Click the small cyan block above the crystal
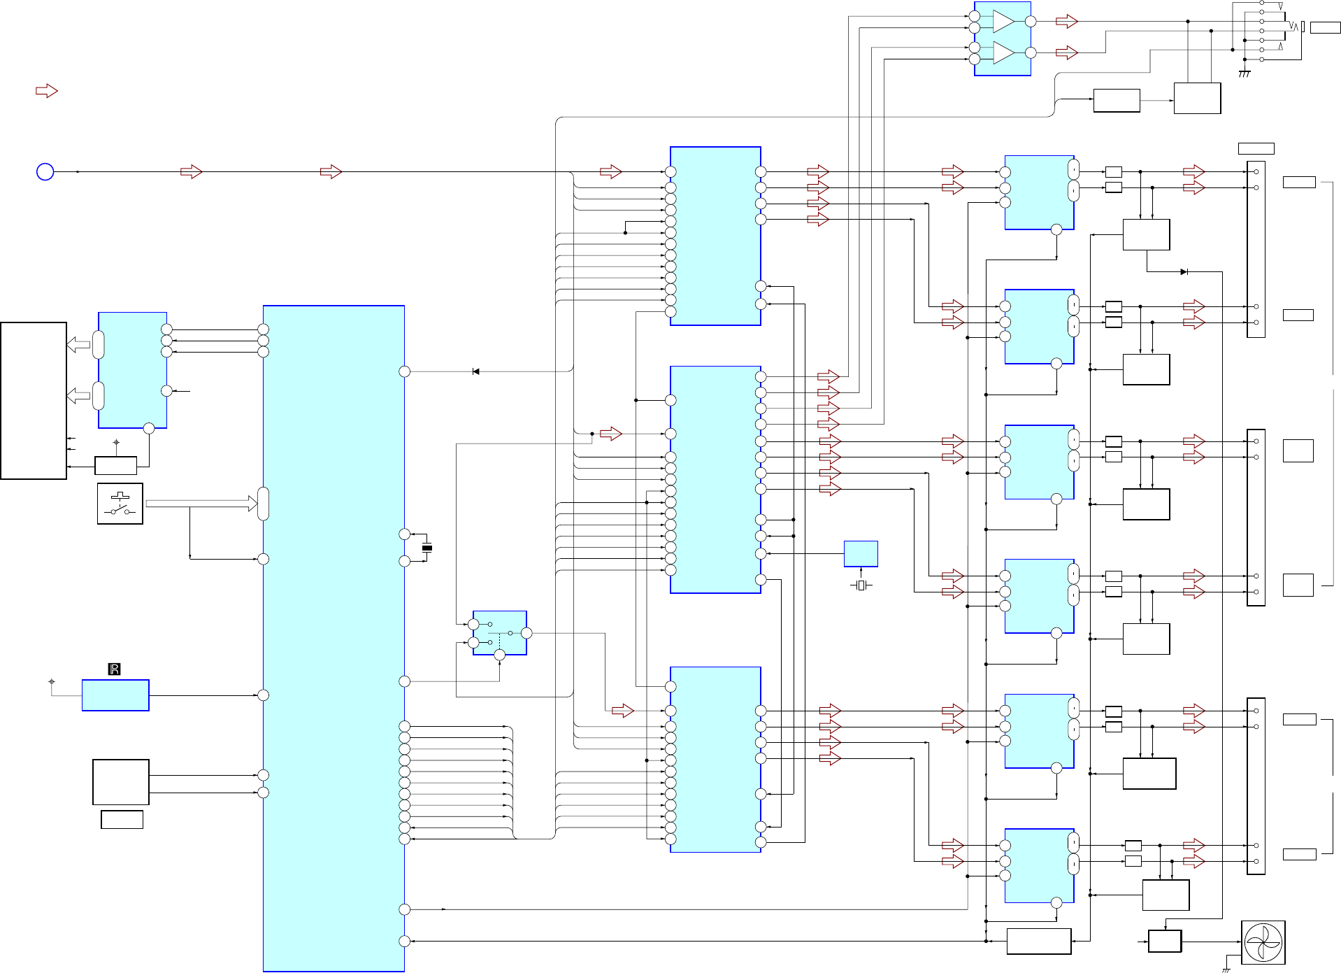 pyautogui.click(x=861, y=554)
